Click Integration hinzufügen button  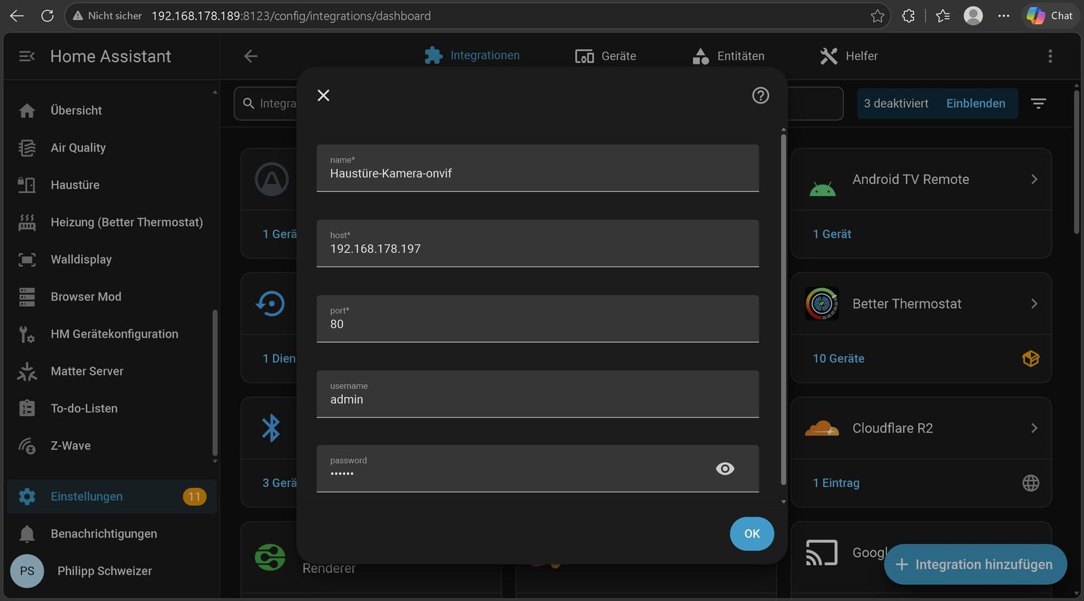(976, 564)
